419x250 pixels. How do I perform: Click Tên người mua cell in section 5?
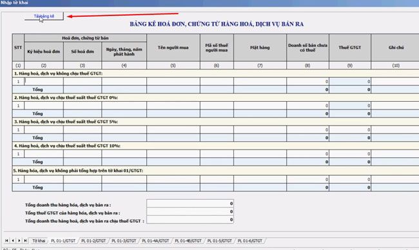click(173, 179)
